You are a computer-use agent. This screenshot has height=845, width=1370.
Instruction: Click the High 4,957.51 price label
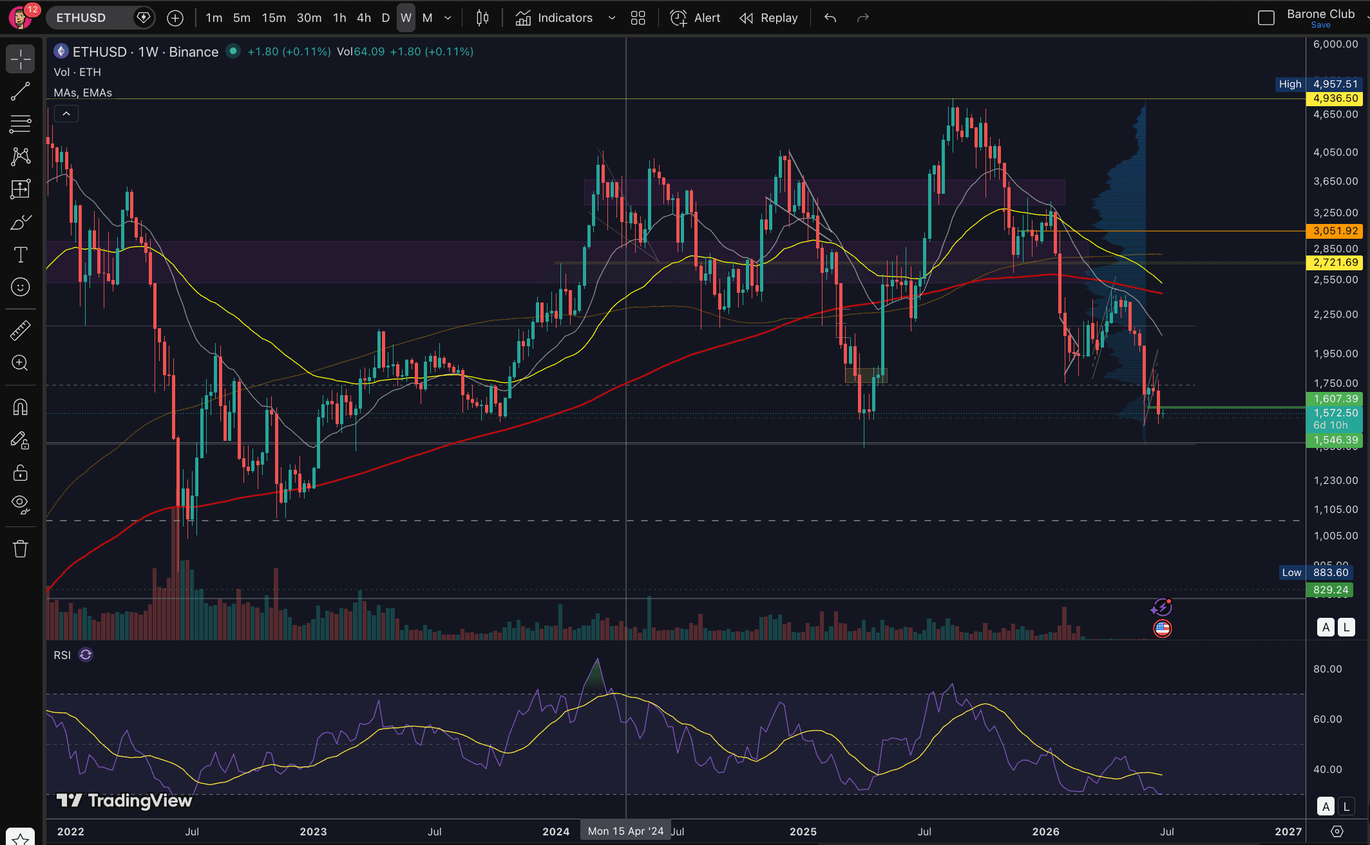click(1318, 84)
